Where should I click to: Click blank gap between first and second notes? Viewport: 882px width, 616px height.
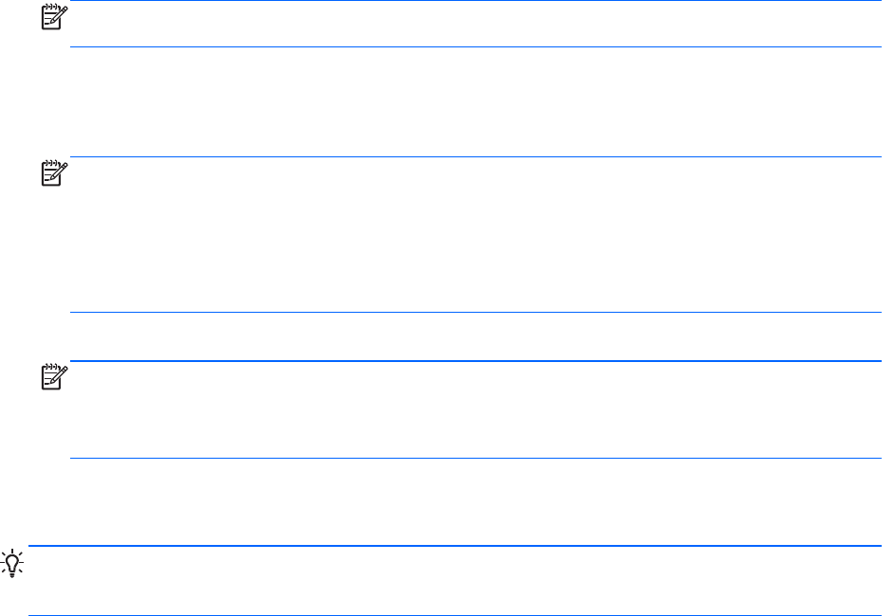tap(474, 101)
